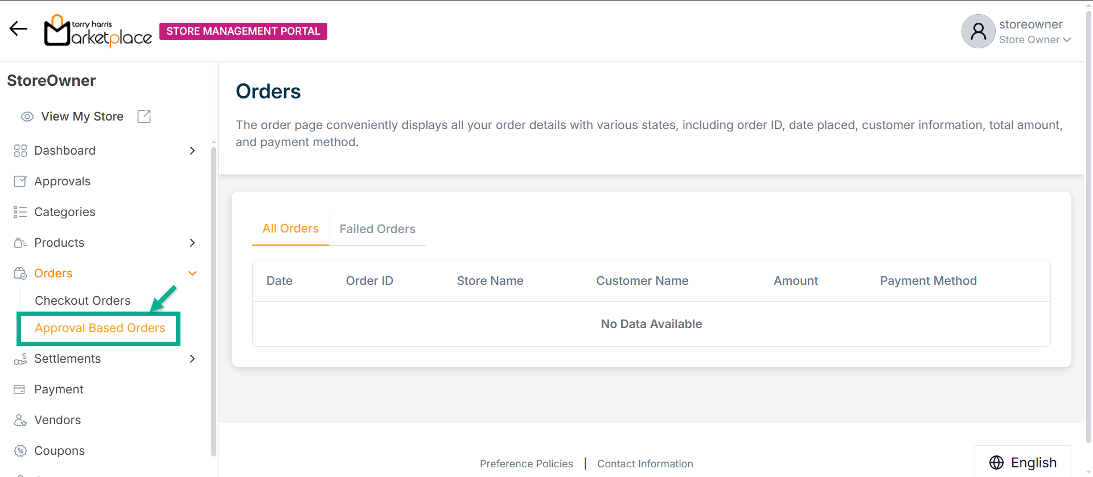
Task: Click the Categories list icon
Action: [x=20, y=212]
